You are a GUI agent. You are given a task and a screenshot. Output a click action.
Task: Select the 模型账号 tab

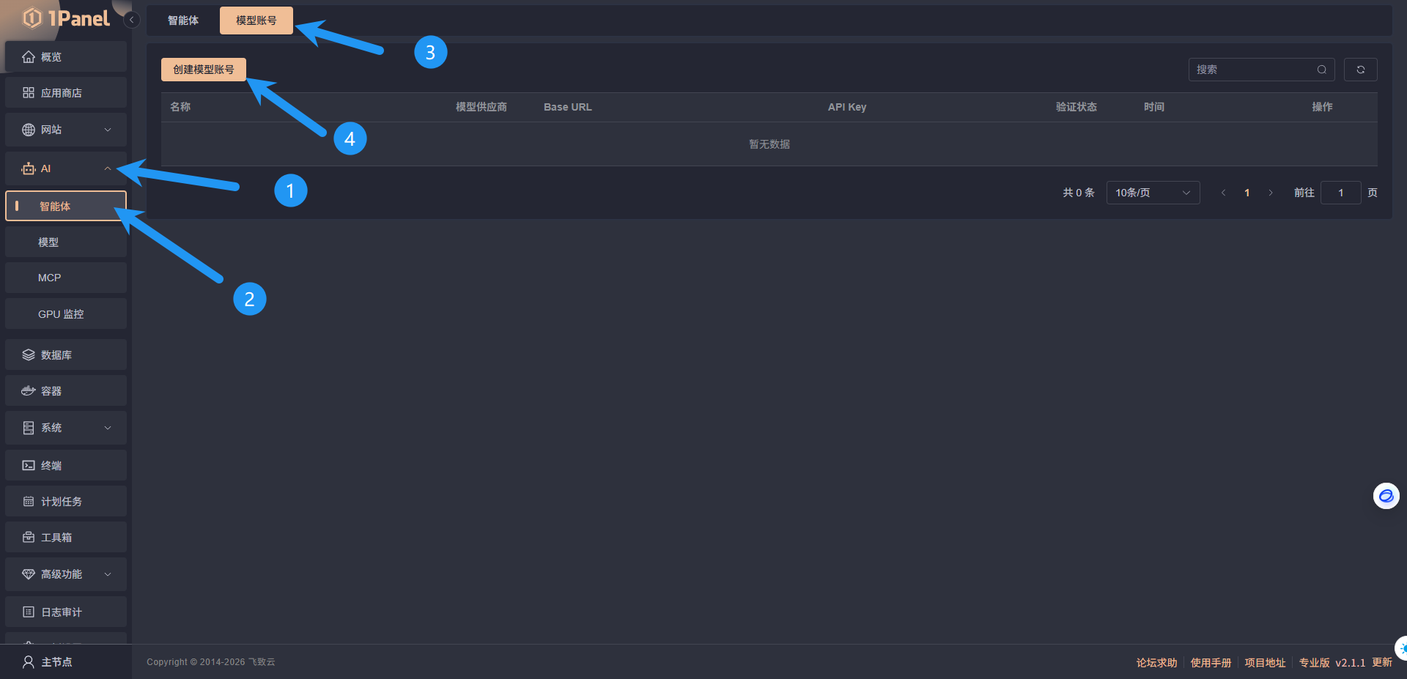pyautogui.click(x=256, y=21)
